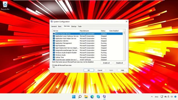The height and width of the screenshot is (100, 178).
Task: Select the Cellular Time service name
Action: [x=60, y=57]
